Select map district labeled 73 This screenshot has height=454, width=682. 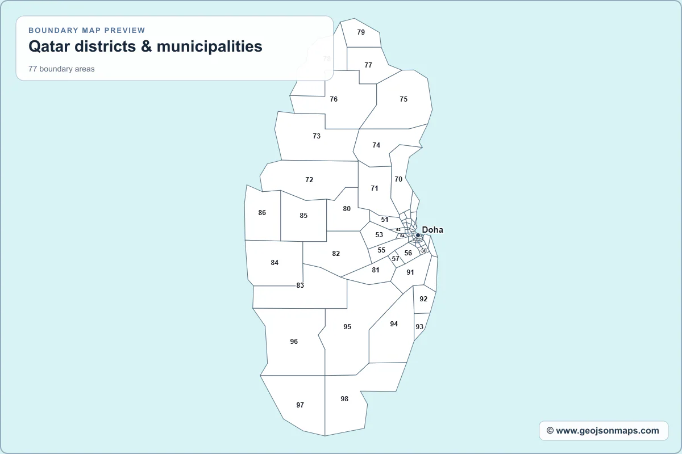(x=317, y=136)
